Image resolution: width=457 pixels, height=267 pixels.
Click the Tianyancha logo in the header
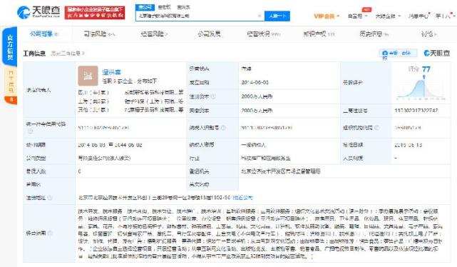[38, 12]
